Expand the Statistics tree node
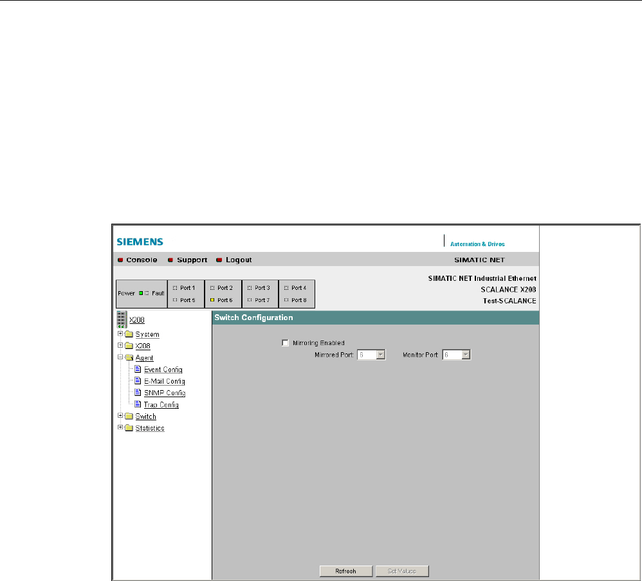Screen dimensions: 642x581 point(120,427)
